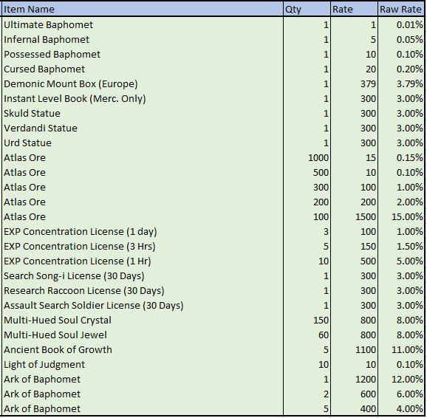Select the Ultimate Baphomet cell
The image size is (427, 418).
pos(143,25)
